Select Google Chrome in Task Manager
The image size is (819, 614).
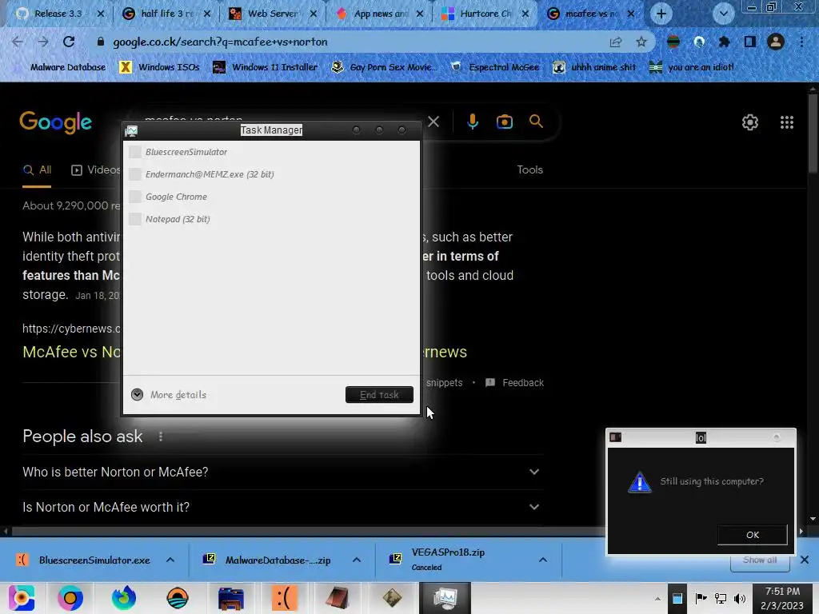(x=271, y=197)
